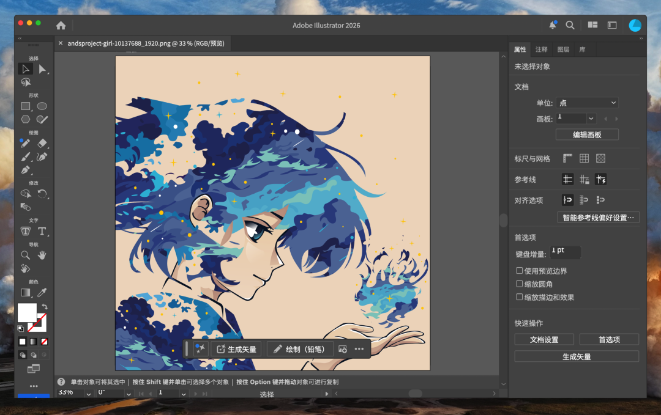
Task: Swap fill and stroke colors arrow
Action: click(44, 307)
